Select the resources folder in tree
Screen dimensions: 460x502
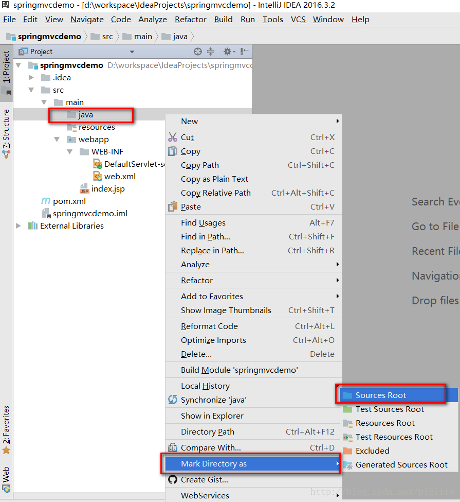click(x=97, y=127)
